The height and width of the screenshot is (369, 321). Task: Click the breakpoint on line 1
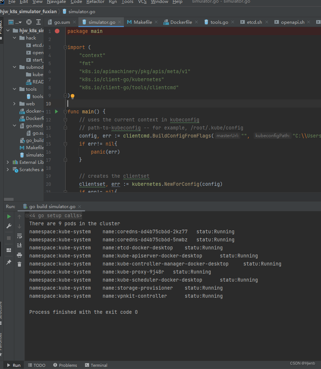[57, 31]
